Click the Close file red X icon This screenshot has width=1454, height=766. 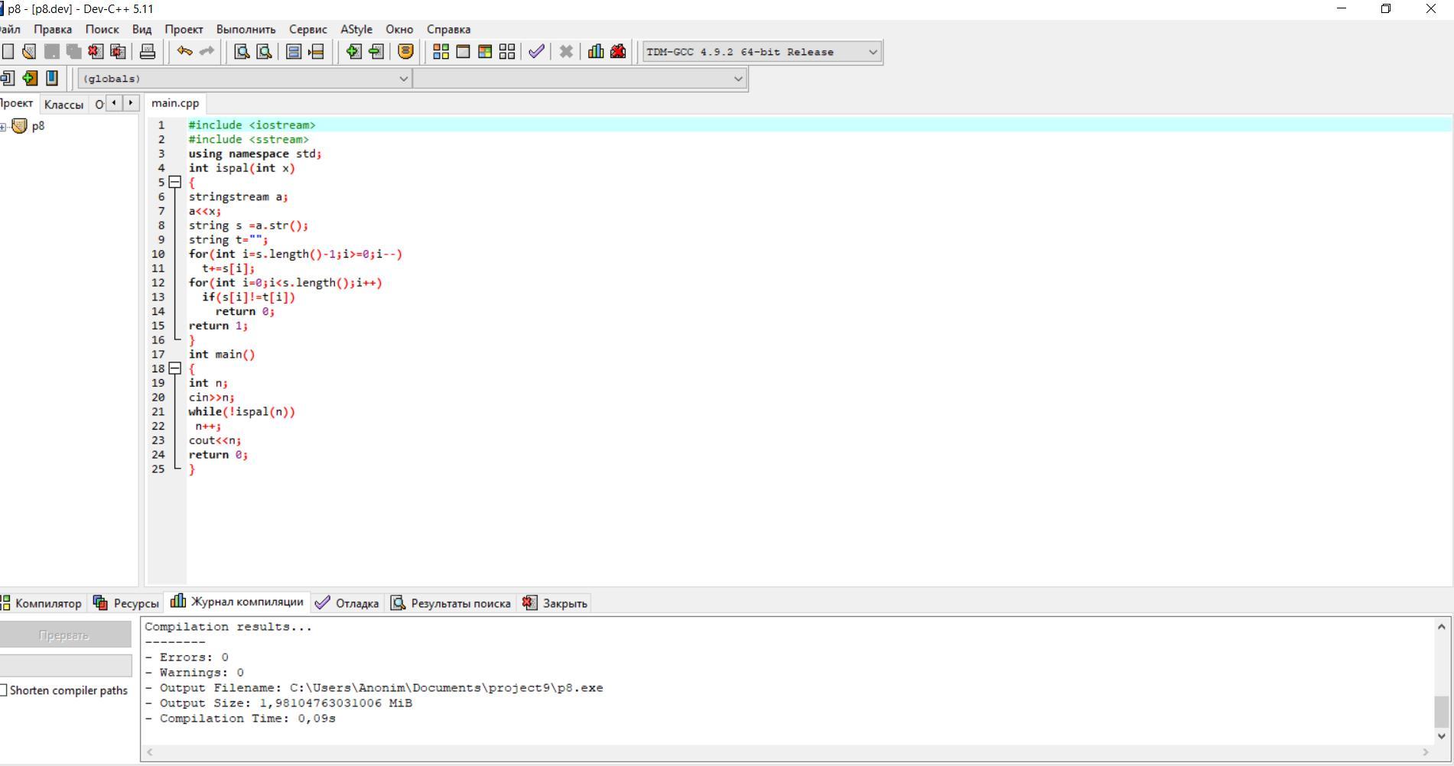[96, 51]
